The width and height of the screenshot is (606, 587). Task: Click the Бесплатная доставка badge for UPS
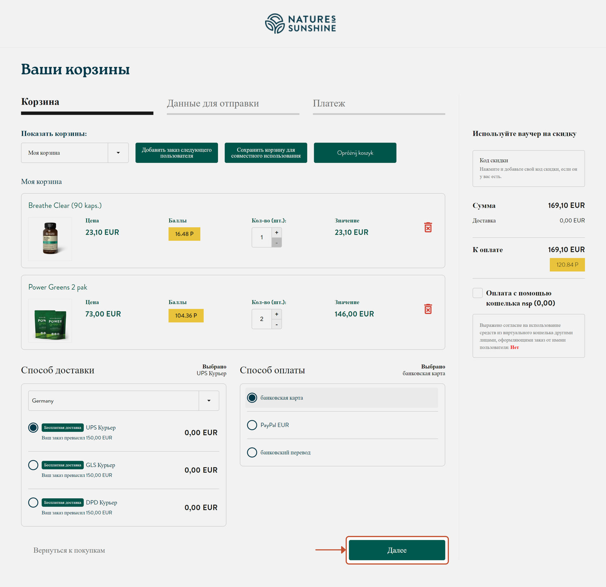(x=63, y=428)
